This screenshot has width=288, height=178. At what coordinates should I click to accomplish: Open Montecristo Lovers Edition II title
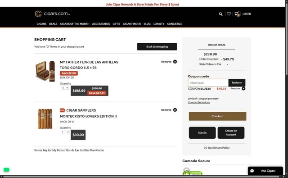pyautogui.click(x=88, y=116)
